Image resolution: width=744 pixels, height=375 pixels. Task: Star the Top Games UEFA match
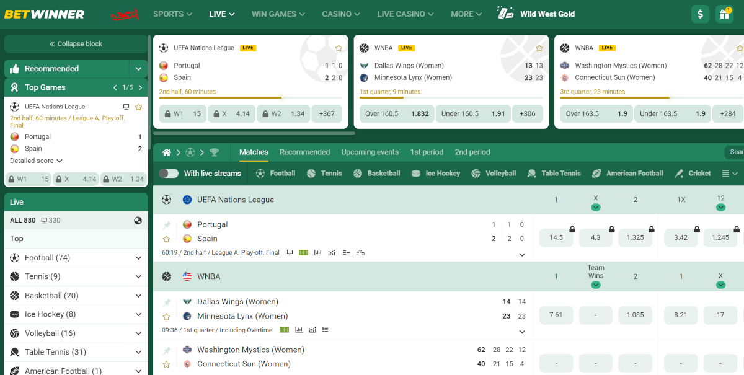click(x=138, y=107)
